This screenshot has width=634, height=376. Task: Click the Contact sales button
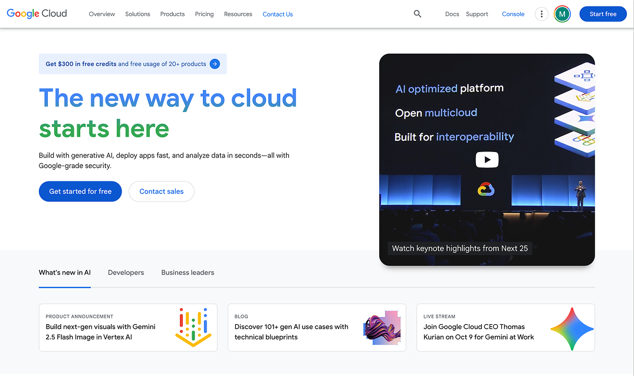[161, 191]
